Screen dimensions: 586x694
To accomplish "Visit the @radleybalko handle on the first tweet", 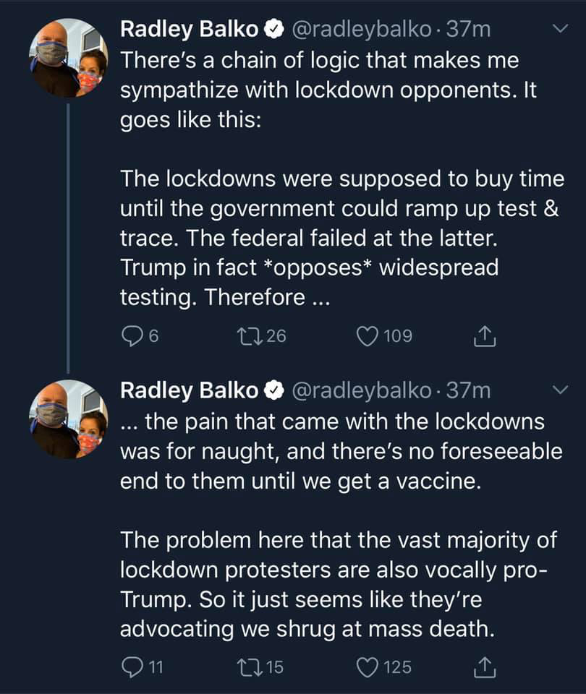I will 362,30.
